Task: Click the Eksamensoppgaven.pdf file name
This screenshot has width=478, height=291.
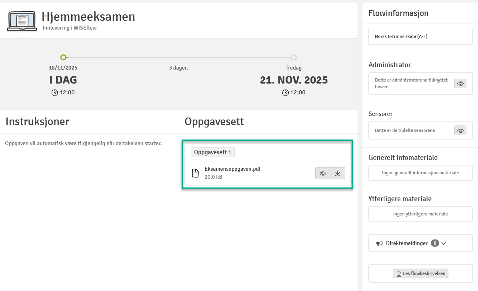Action: pyautogui.click(x=232, y=169)
